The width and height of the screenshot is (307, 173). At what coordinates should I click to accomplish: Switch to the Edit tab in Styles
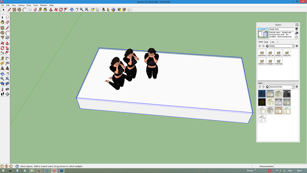(x=266, y=42)
